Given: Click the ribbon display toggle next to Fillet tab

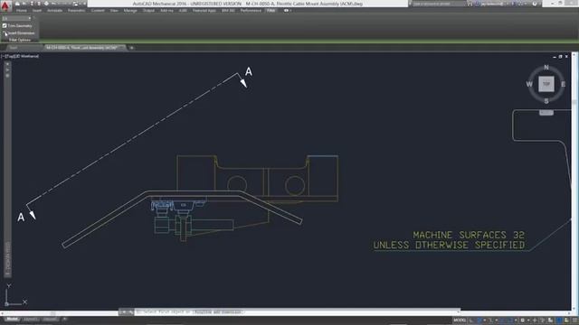Looking at the screenshot, I should tap(287, 11).
